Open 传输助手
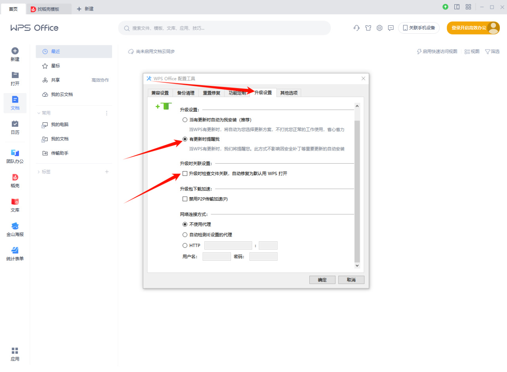This screenshot has height=372, width=507. 74,153
